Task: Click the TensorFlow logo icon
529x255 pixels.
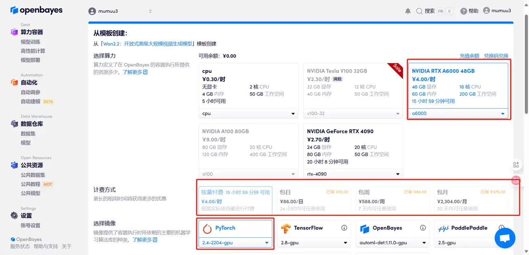Action: 286,228
